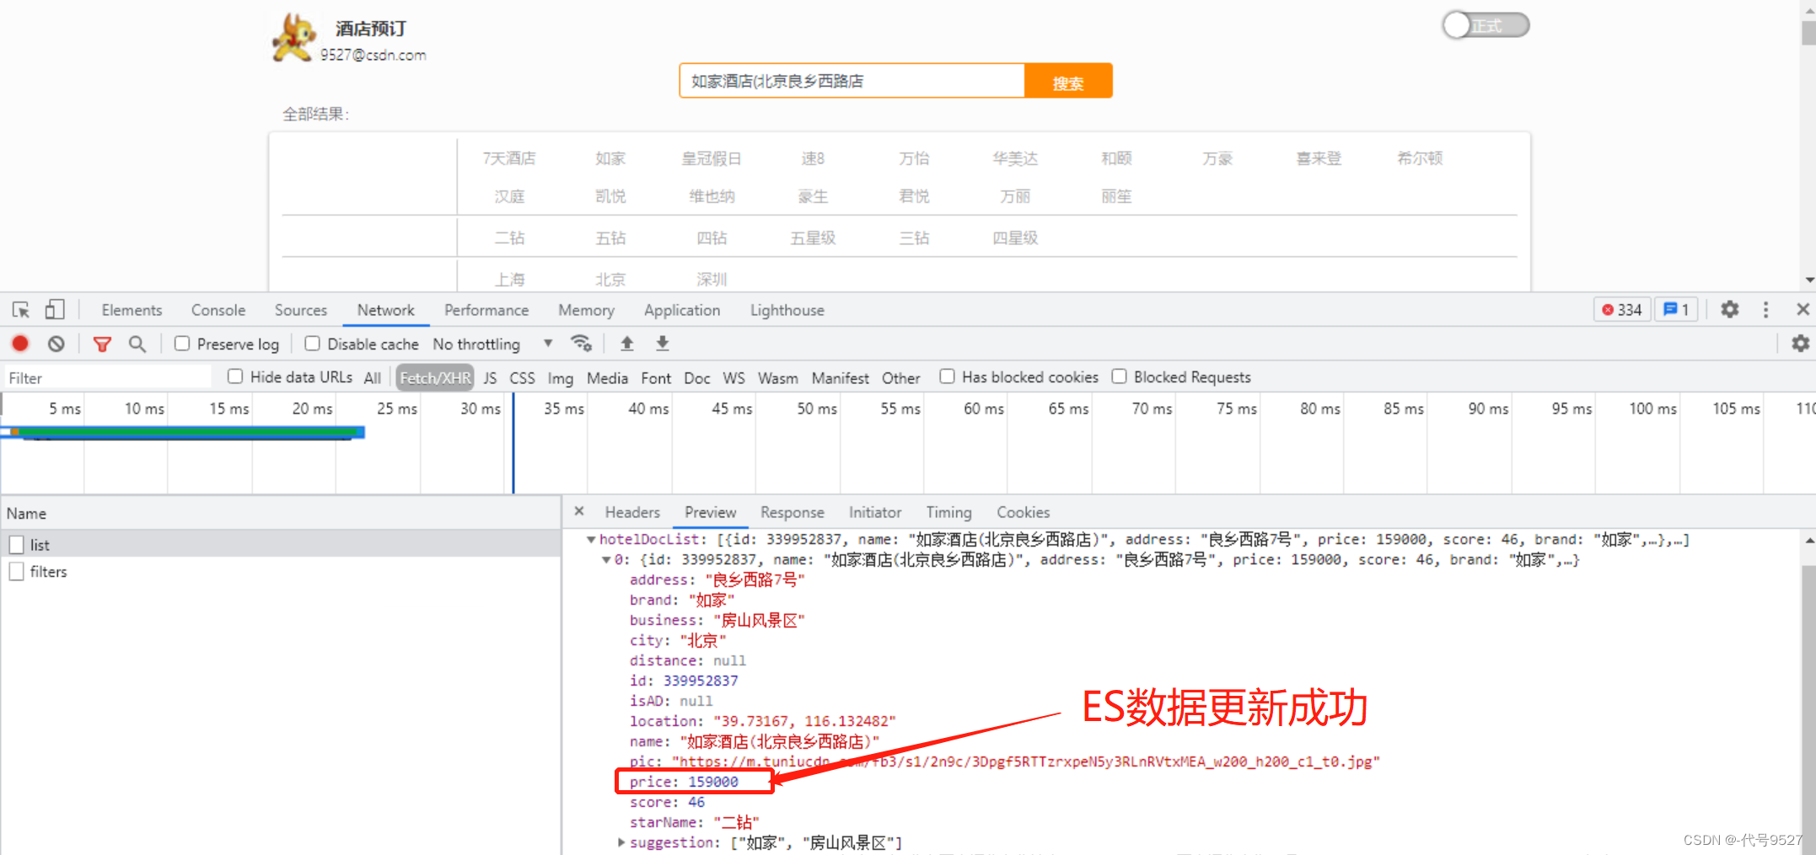Open the Console tab
Image resolution: width=1816 pixels, height=855 pixels.
(x=218, y=310)
